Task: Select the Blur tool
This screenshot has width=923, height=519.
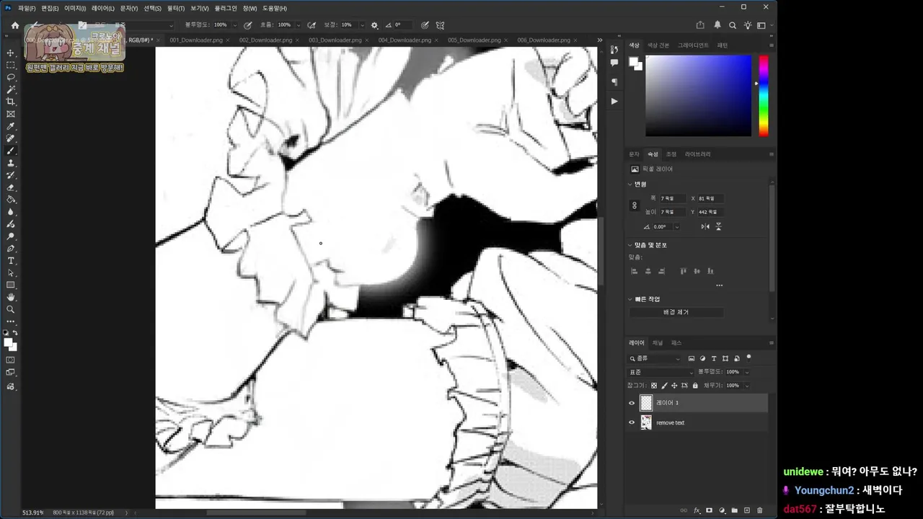Action: pyautogui.click(x=10, y=212)
